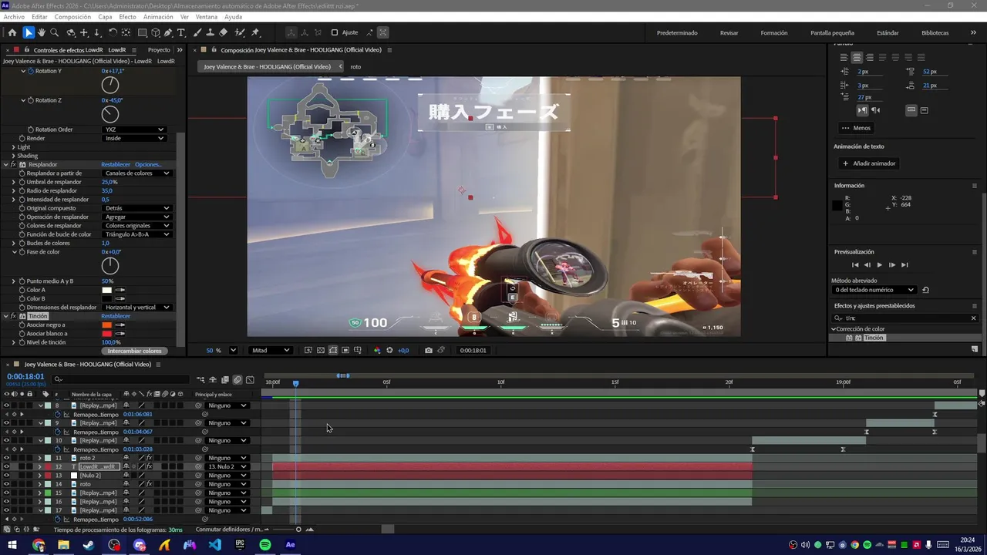Switch to the Proyecto panel tab

pyautogui.click(x=159, y=50)
